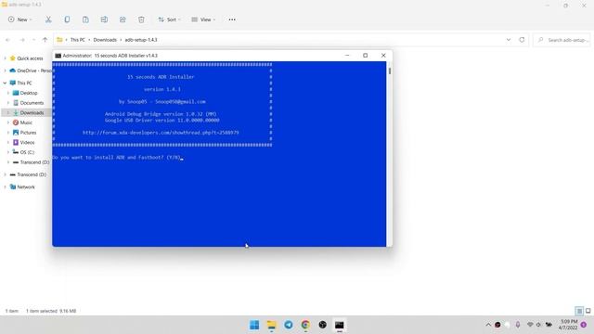Select Pictures in the navigation pane
The width and height of the screenshot is (594, 334).
tap(25, 133)
